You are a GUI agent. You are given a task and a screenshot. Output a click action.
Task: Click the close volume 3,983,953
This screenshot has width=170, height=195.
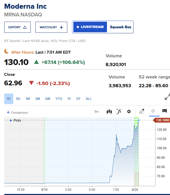[120, 86]
